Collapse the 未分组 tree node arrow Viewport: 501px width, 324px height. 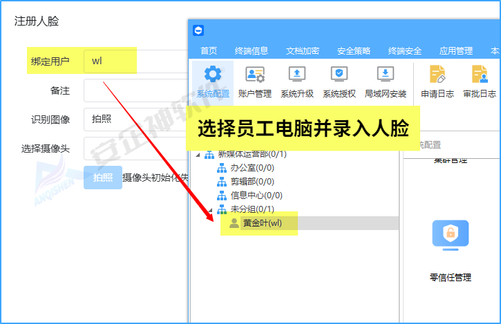(210, 209)
